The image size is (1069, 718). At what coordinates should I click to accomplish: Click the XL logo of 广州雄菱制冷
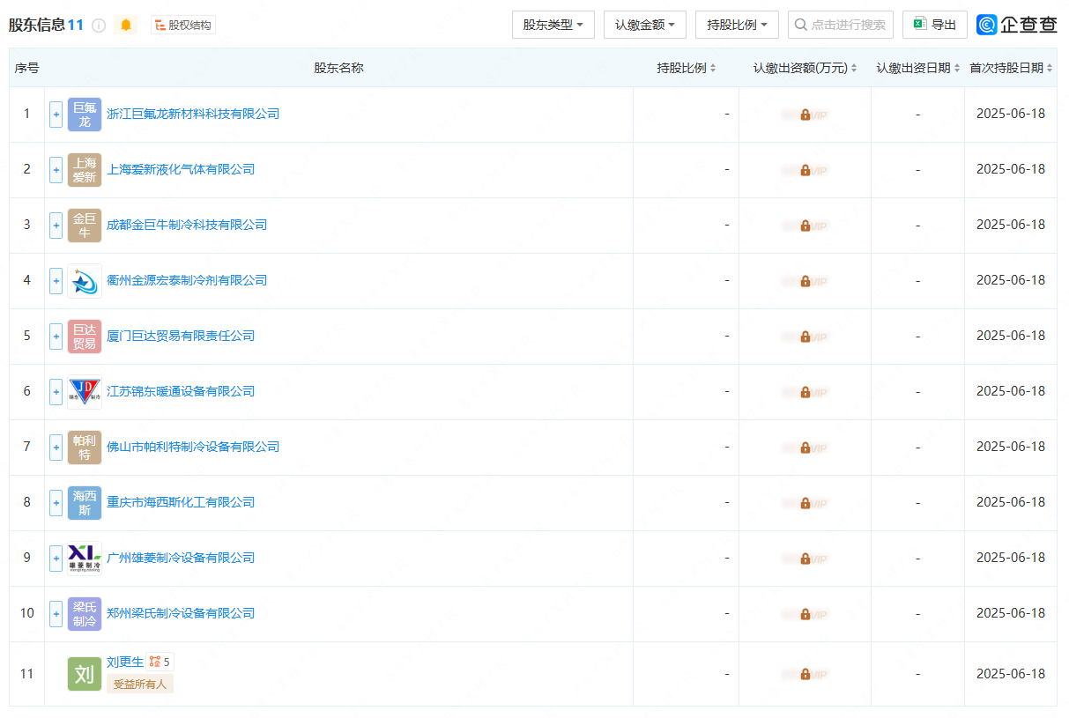(85, 559)
